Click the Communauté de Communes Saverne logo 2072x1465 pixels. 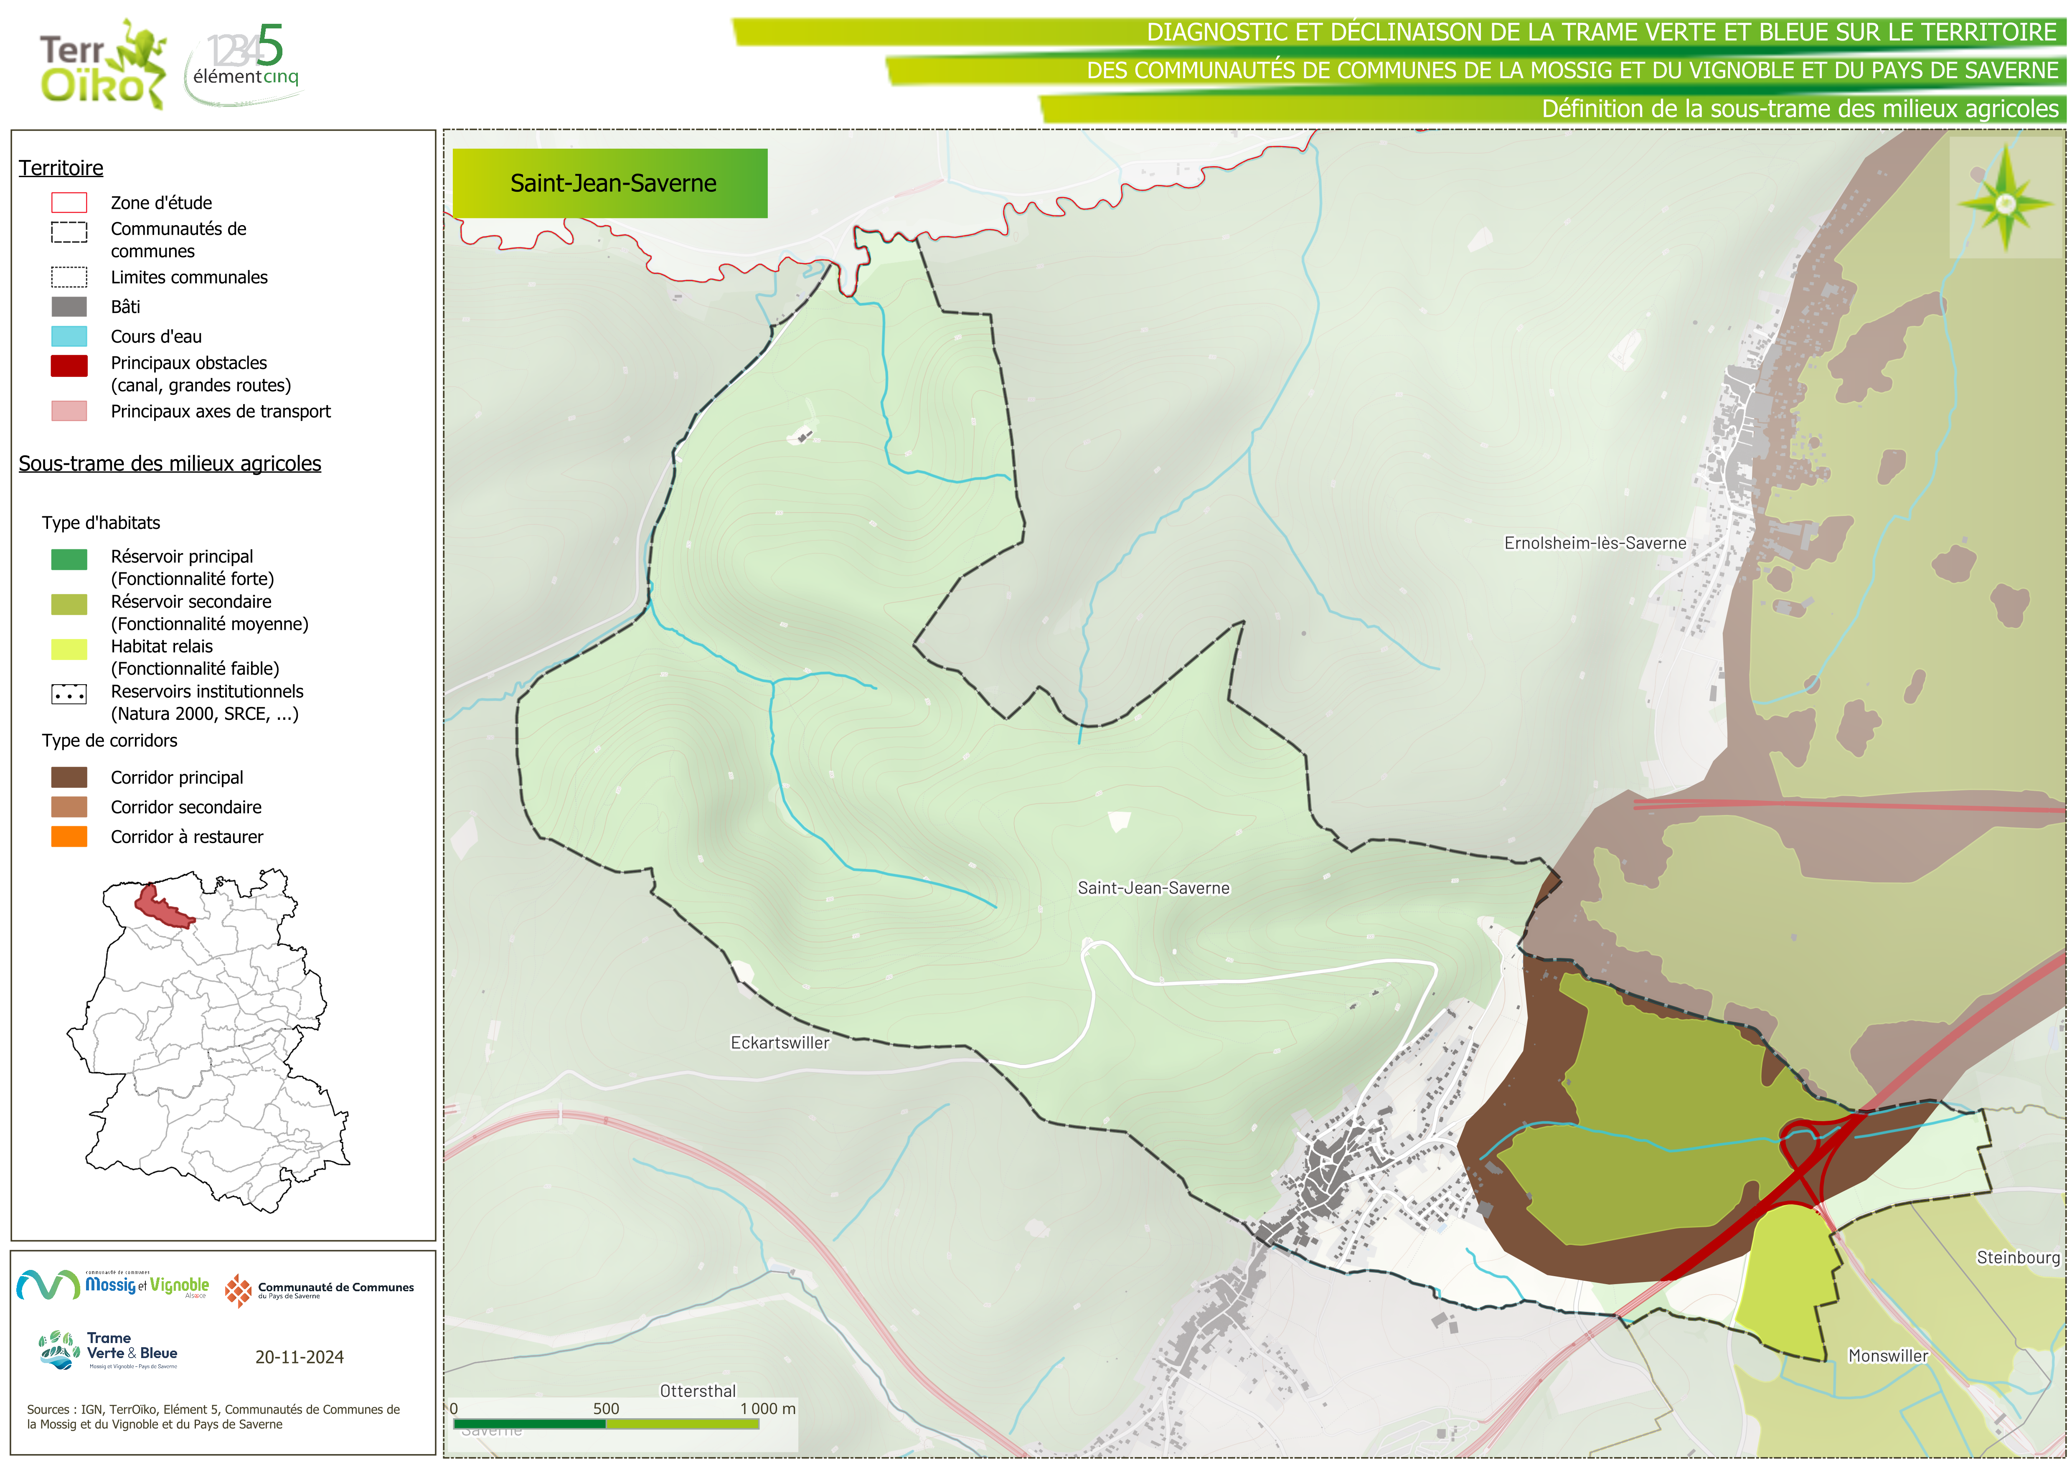tap(319, 1290)
